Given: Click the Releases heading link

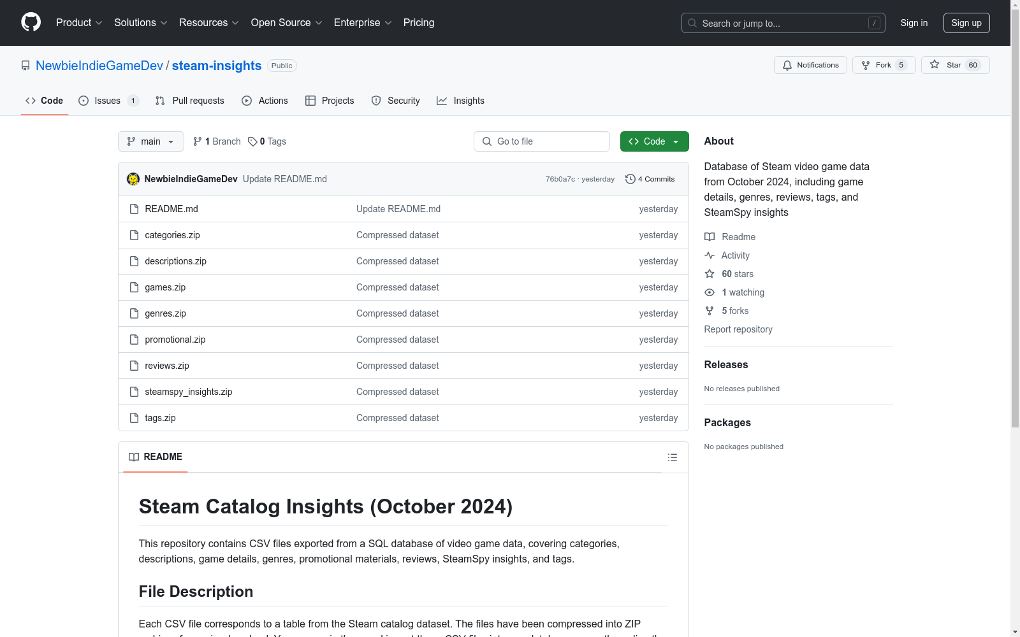Looking at the screenshot, I should [x=726, y=364].
